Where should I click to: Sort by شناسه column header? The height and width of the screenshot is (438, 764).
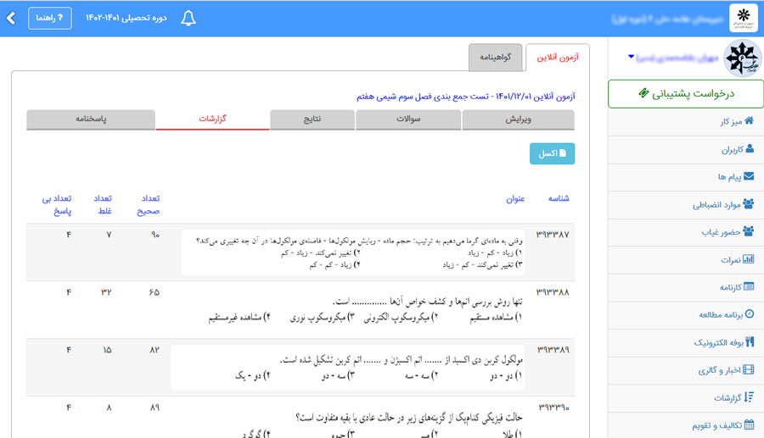pos(559,198)
